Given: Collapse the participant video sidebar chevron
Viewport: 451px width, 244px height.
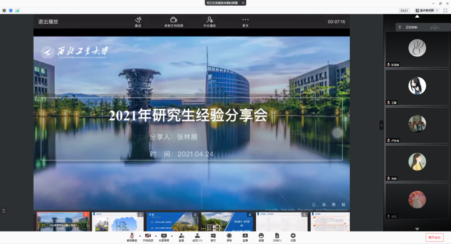Looking at the screenshot, I should 381,125.
